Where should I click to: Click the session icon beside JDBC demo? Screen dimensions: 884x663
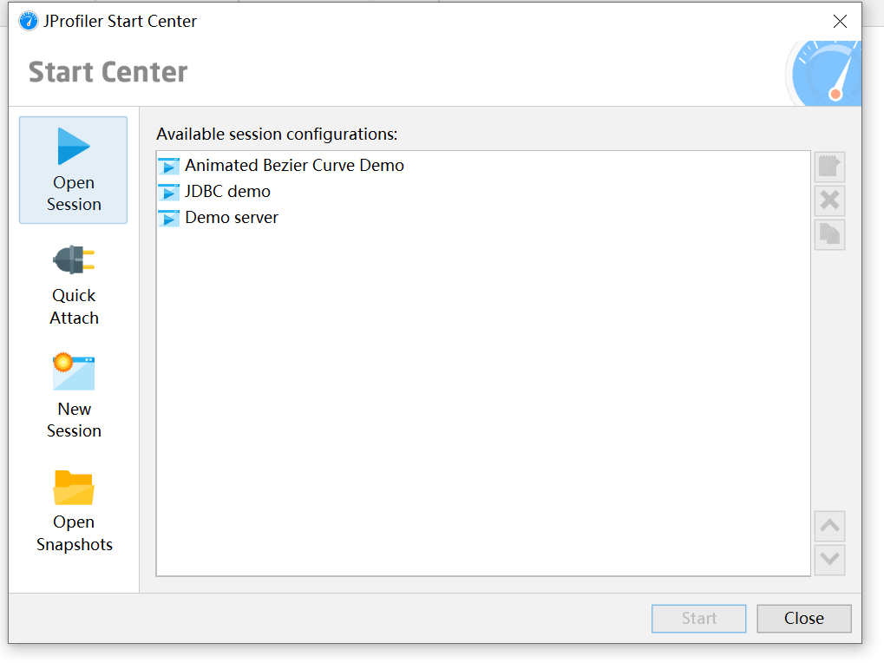[168, 192]
